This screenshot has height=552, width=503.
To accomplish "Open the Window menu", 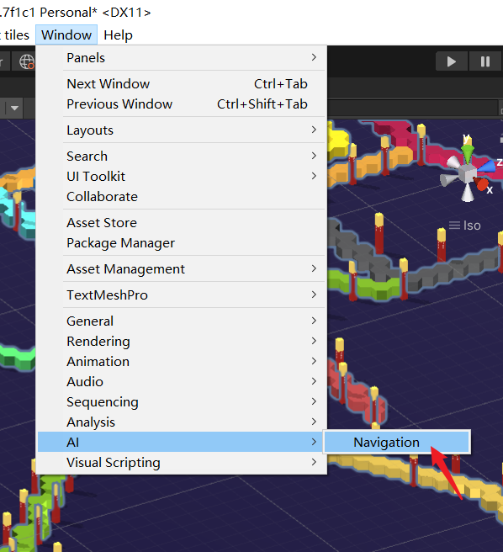I will point(66,34).
